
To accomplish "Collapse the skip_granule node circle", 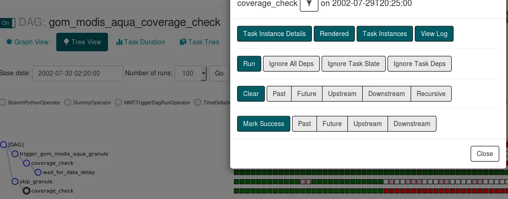I will (x=15, y=181).
